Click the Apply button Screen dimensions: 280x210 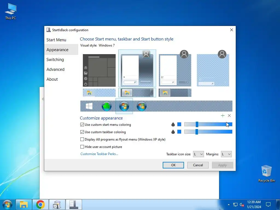(223, 165)
